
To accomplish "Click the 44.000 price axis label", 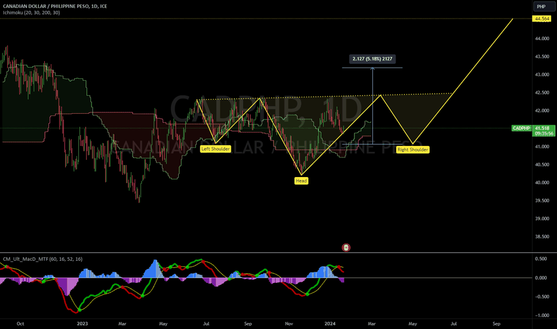I will [x=542, y=38].
